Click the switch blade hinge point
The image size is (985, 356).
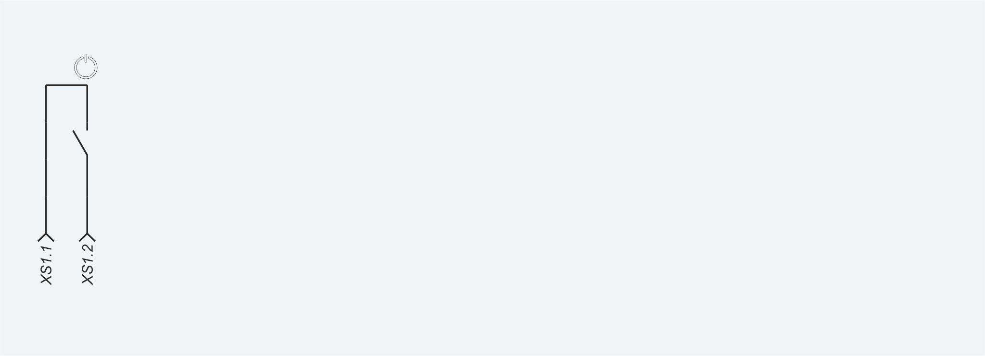click(x=87, y=155)
